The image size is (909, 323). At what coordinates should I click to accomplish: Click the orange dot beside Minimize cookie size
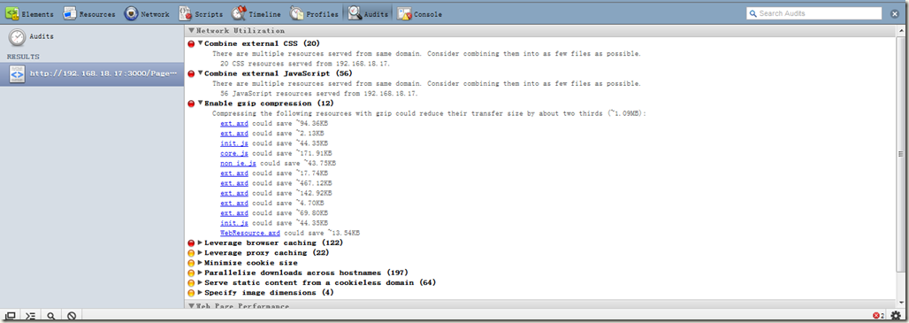[x=191, y=263]
